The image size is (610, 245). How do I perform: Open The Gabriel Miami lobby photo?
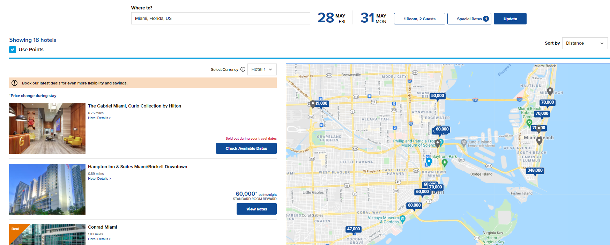[47, 128]
